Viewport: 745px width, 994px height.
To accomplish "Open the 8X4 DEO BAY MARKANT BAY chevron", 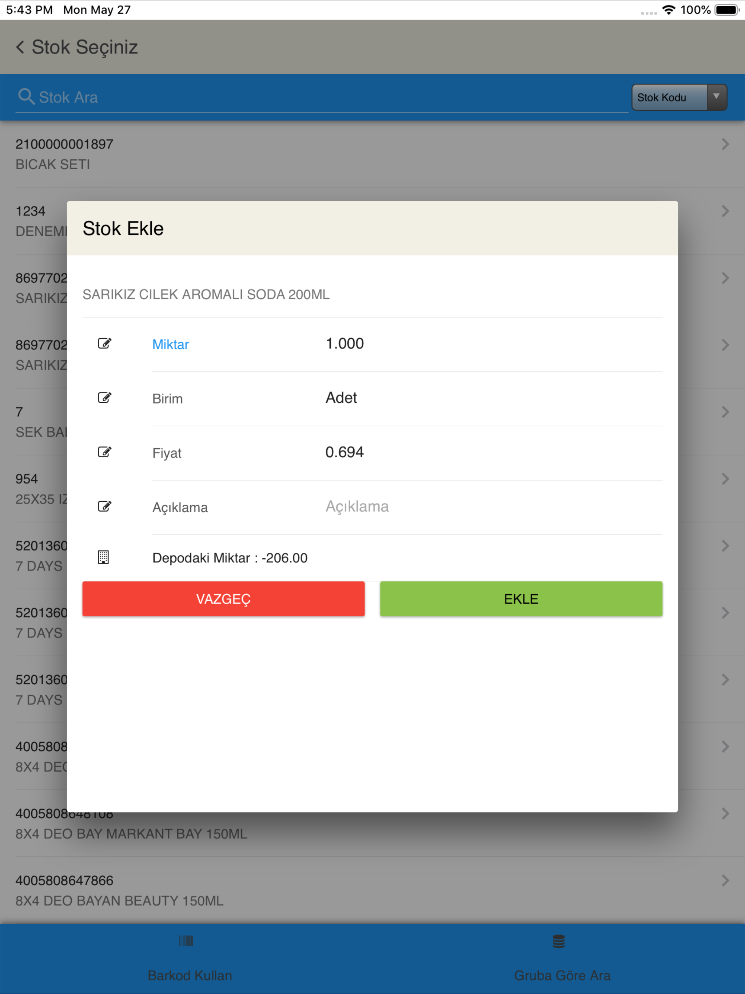I will (725, 814).
